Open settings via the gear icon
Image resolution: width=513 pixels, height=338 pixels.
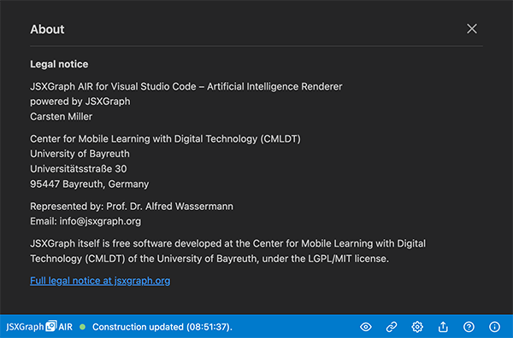pos(417,327)
